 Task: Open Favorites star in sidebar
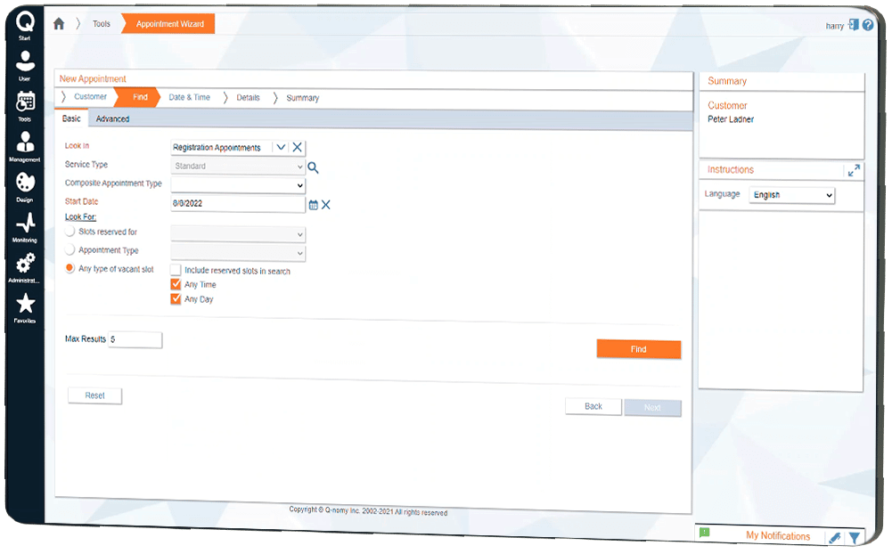click(25, 306)
